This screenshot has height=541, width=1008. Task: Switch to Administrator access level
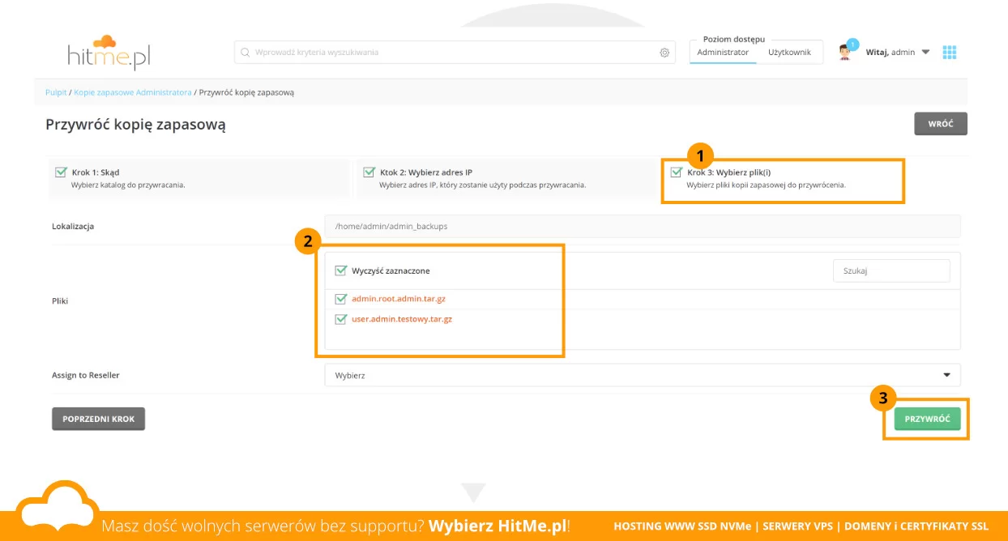tap(723, 53)
